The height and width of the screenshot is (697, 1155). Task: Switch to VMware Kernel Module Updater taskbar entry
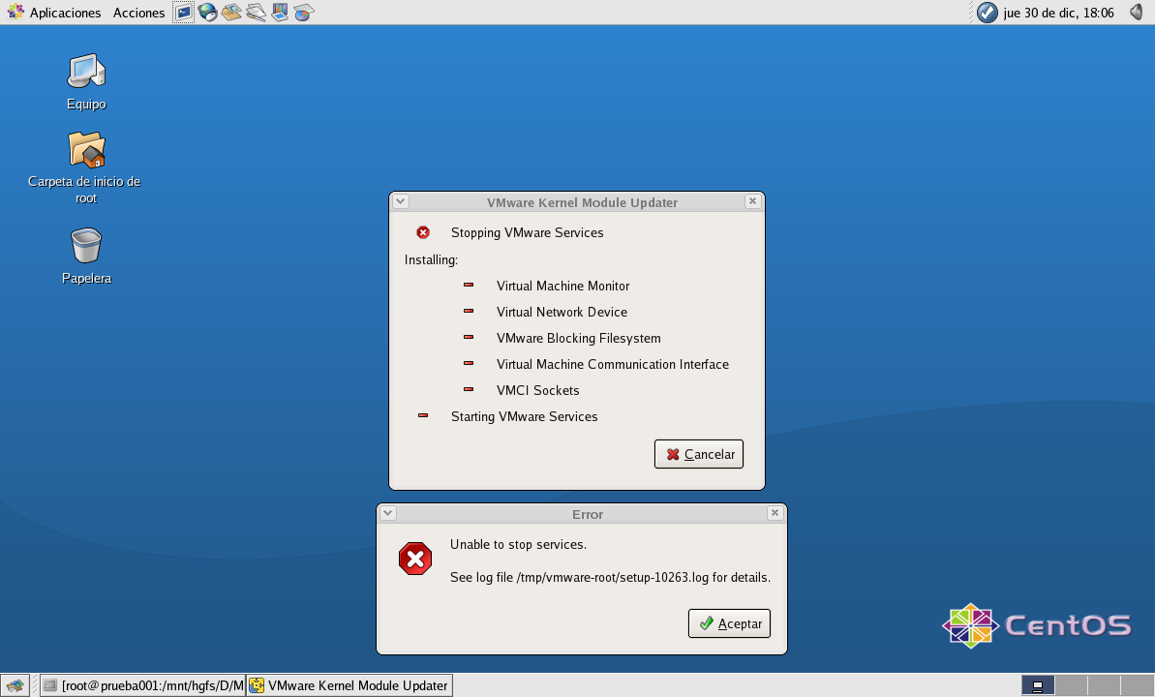(350, 685)
